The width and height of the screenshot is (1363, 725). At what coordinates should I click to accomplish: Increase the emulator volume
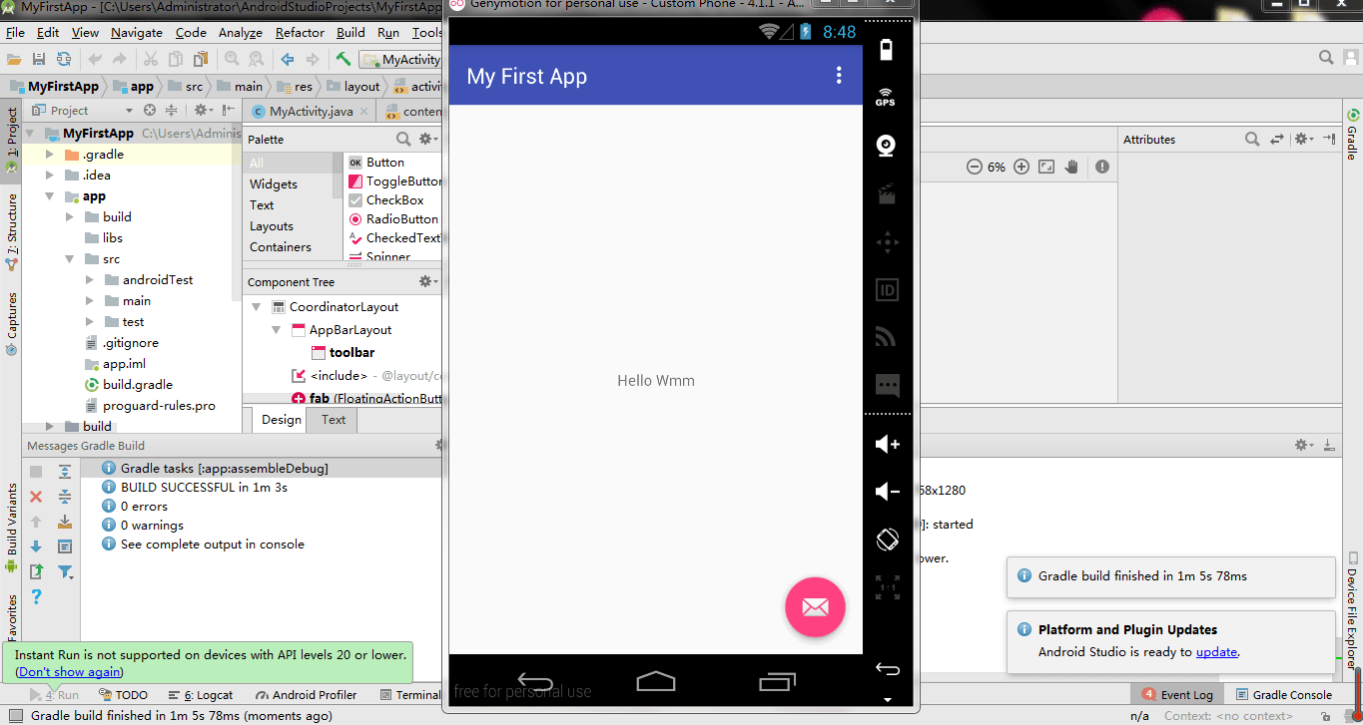coord(885,444)
